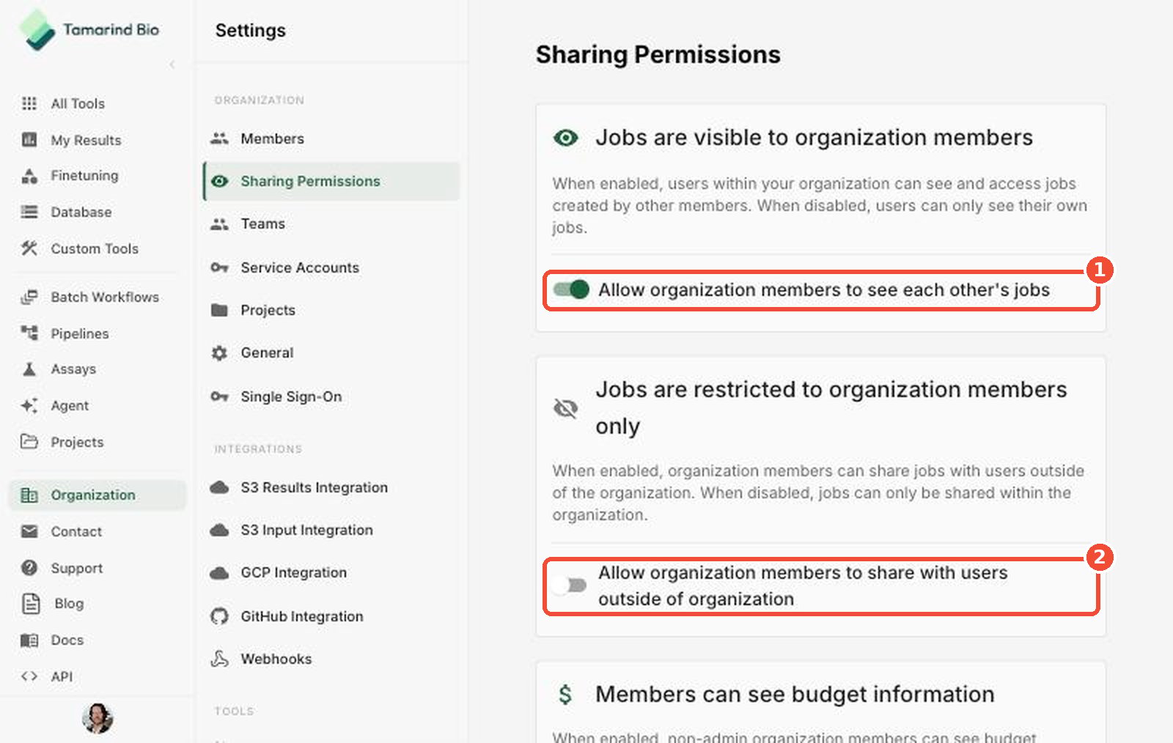
Task: Open Database icon in sidebar
Action: pyautogui.click(x=29, y=212)
